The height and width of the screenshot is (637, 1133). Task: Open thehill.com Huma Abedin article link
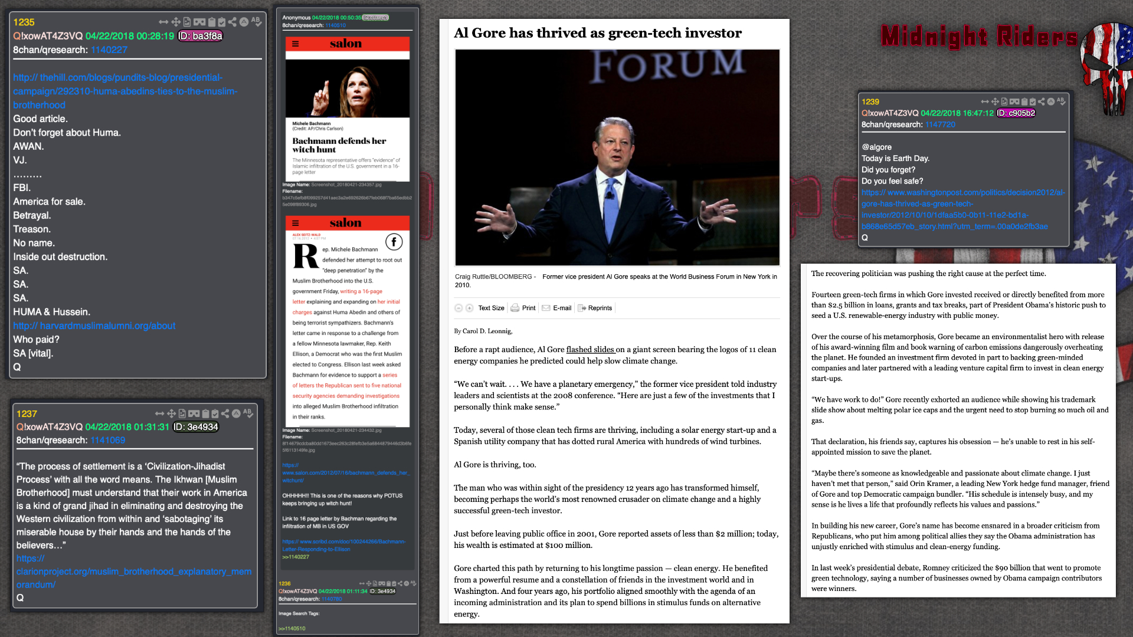[x=125, y=91]
